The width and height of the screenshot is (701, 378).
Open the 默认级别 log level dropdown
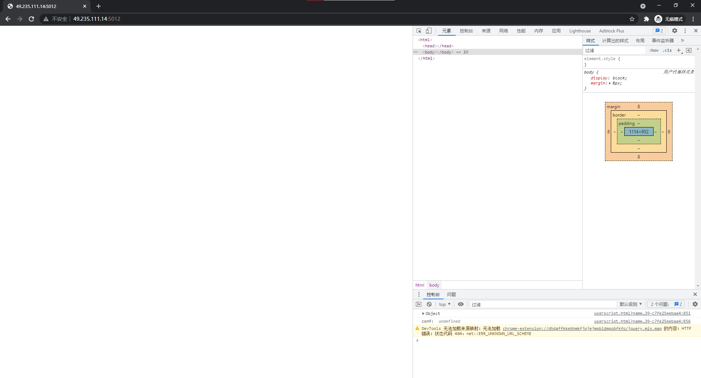631,304
